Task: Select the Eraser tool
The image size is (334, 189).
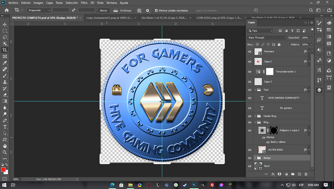Action: point(5,95)
